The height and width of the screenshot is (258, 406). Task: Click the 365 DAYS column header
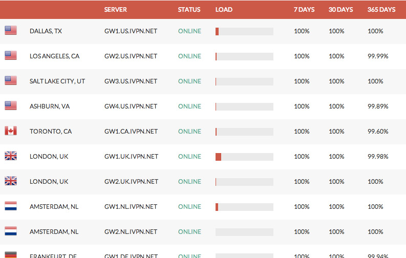(x=381, y=9)
